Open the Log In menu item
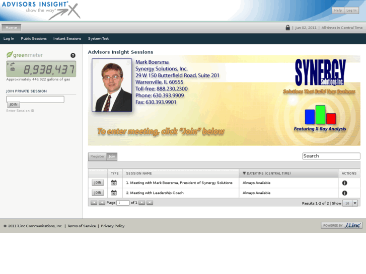366x274 pixels. coord(9,39)
